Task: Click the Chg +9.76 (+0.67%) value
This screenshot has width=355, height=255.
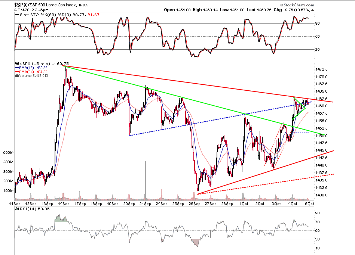Action: (292, 10)
